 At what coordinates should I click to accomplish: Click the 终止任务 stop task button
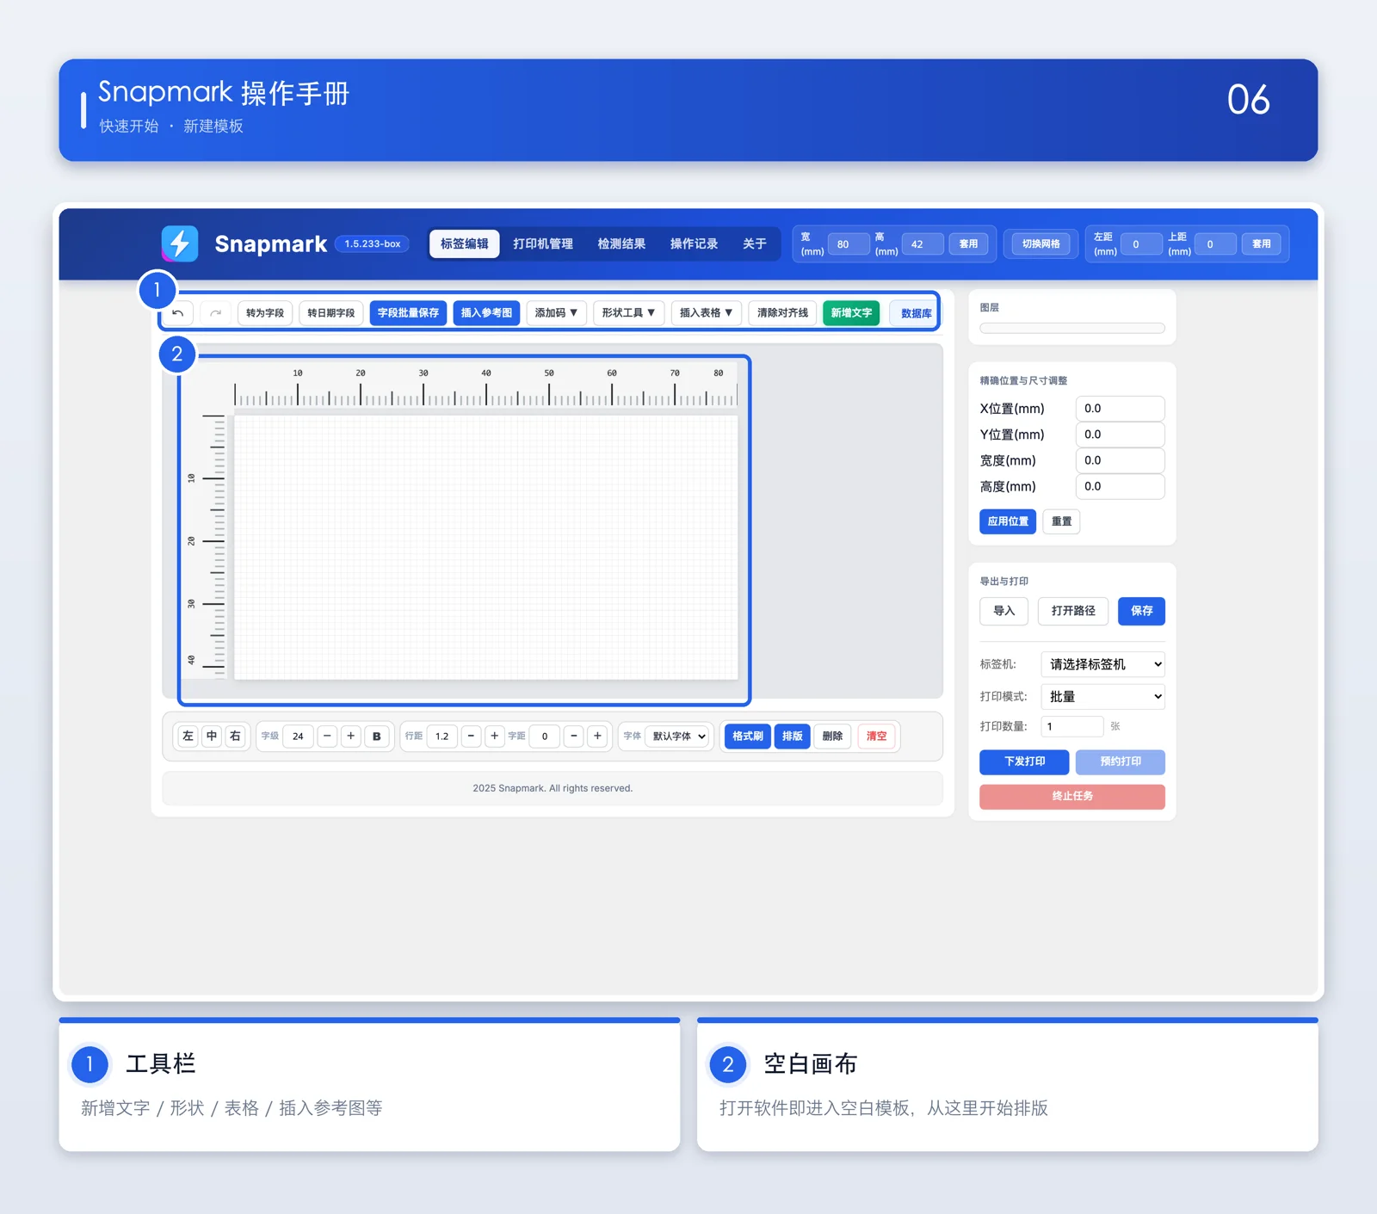tap(1072, 797)
